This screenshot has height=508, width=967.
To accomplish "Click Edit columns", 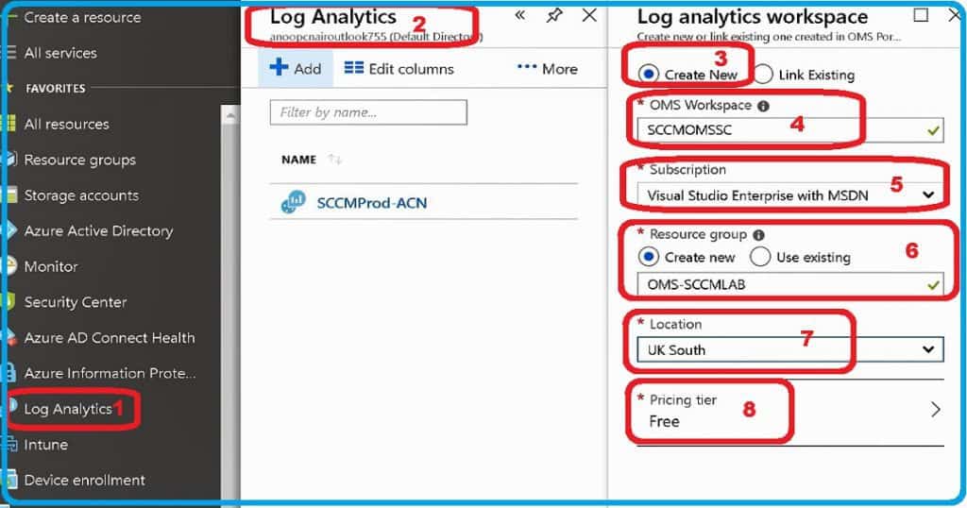I will coord(399,68).
